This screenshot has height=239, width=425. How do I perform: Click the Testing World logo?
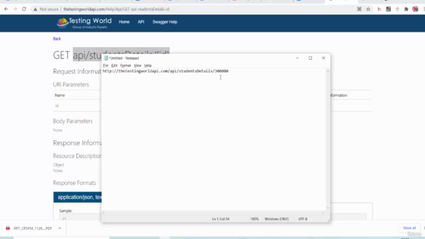[84, 23]
